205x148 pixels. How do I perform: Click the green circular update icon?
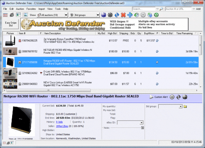coord(156,15)
